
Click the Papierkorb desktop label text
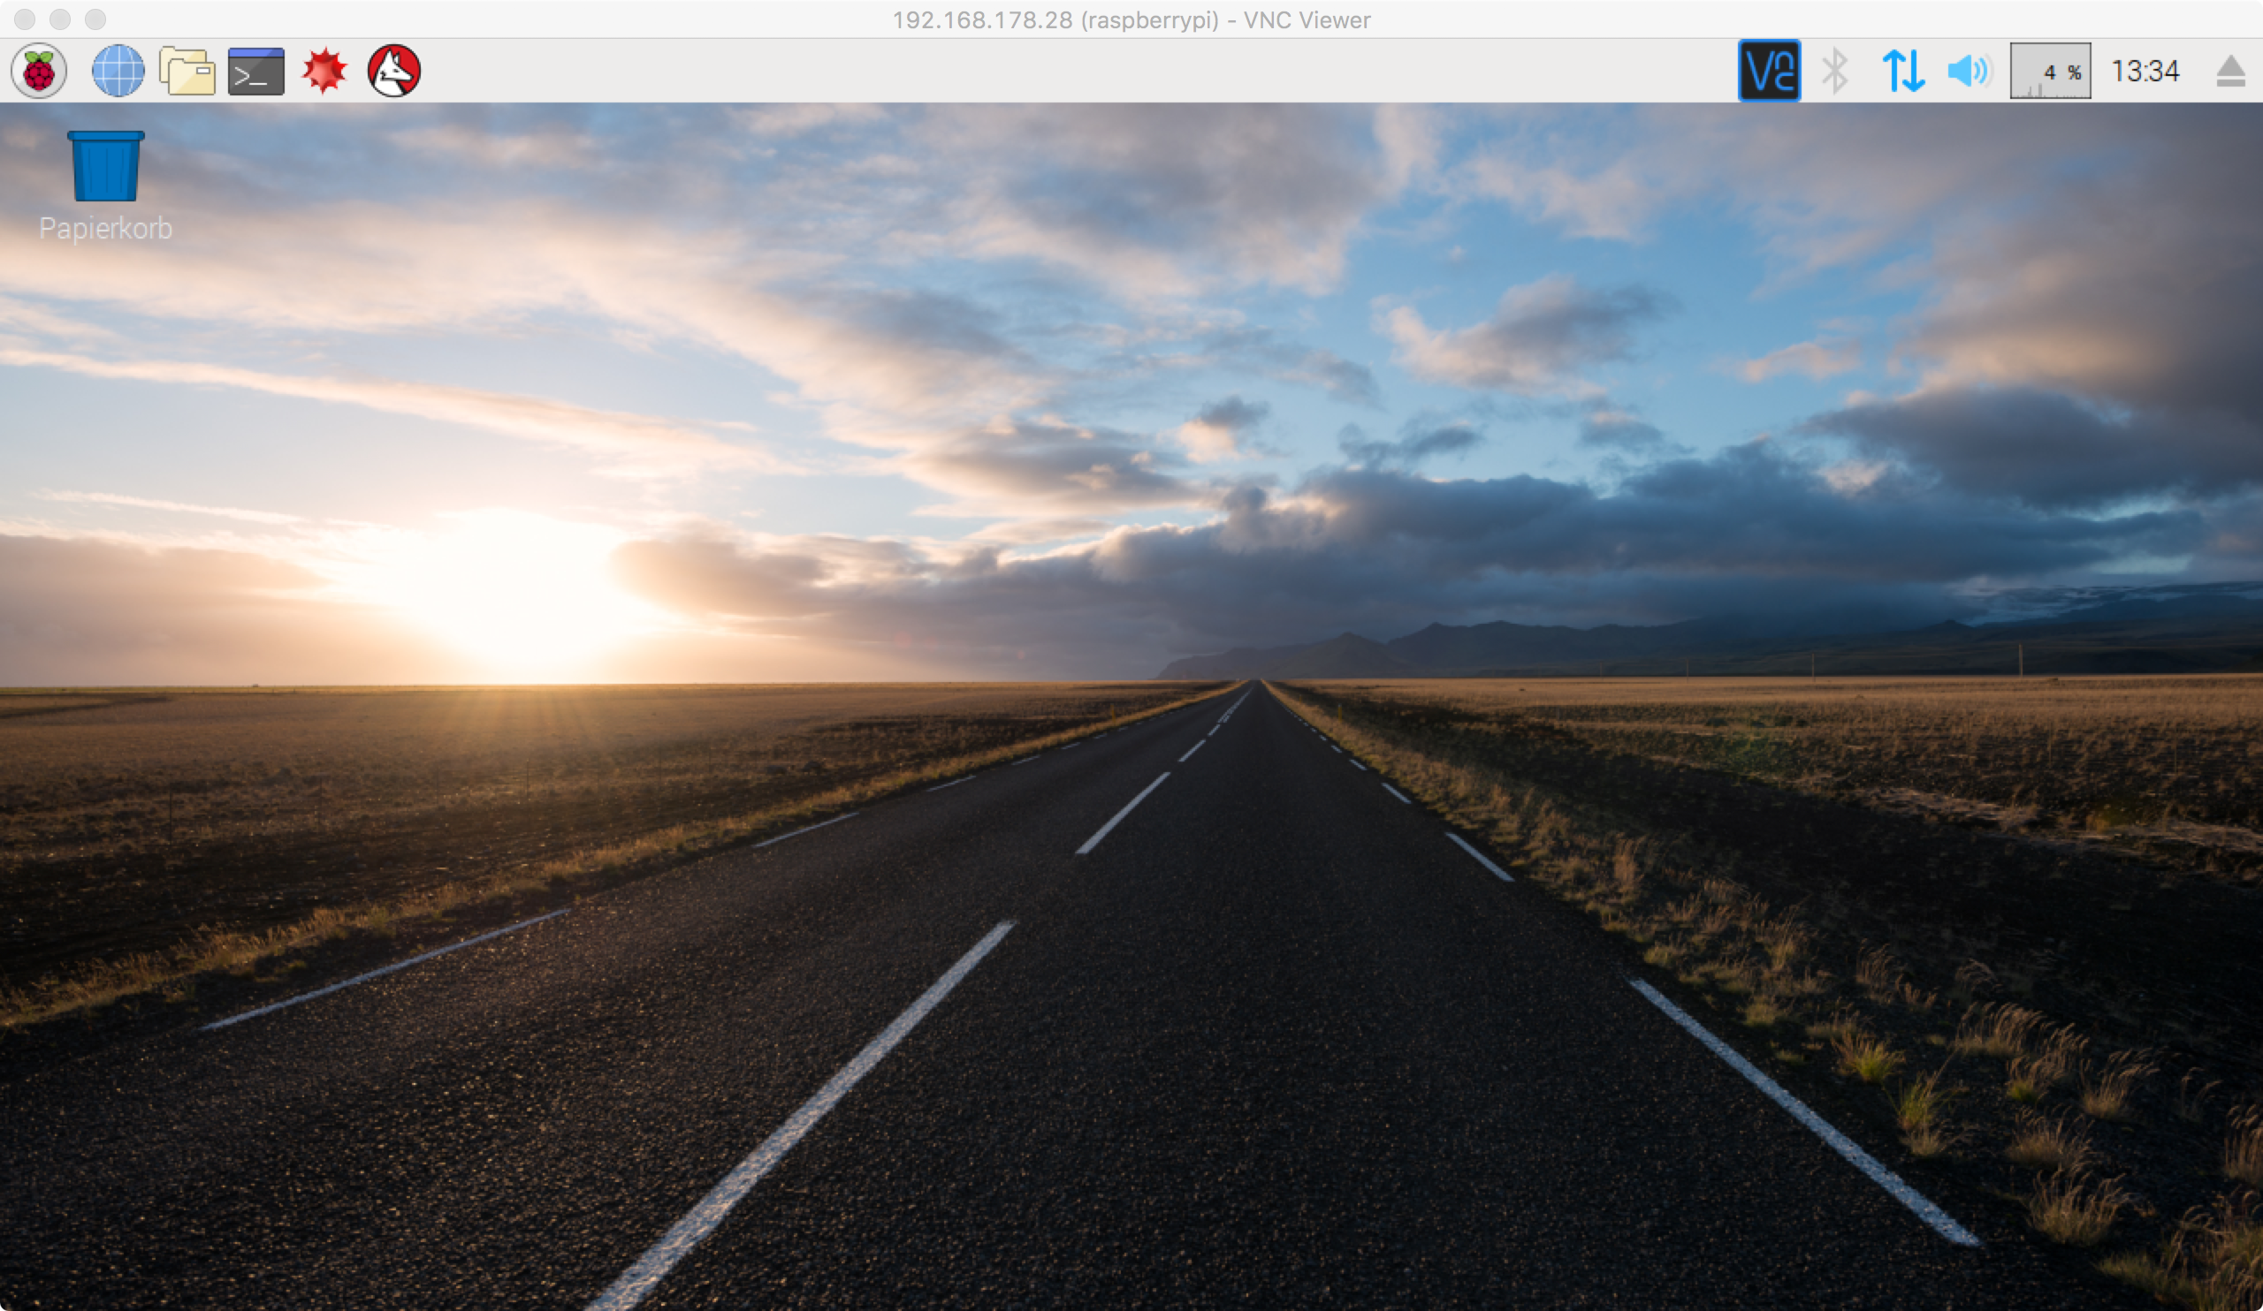pos(105,229)
